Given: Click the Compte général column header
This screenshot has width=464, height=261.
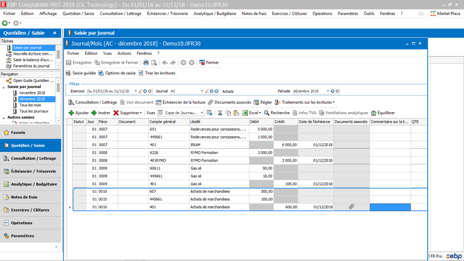Looking at the screenshot, I should click(x=169, y=121).
